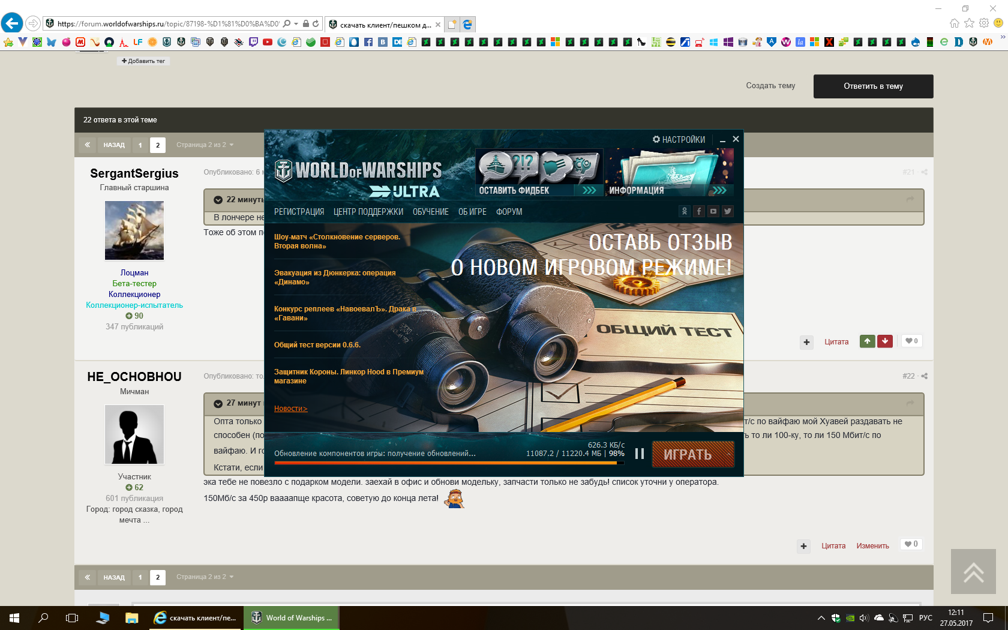1008x630 pixels.
Task: Open news Защитник Короны Линкор Hood
Action: [349, 376]
